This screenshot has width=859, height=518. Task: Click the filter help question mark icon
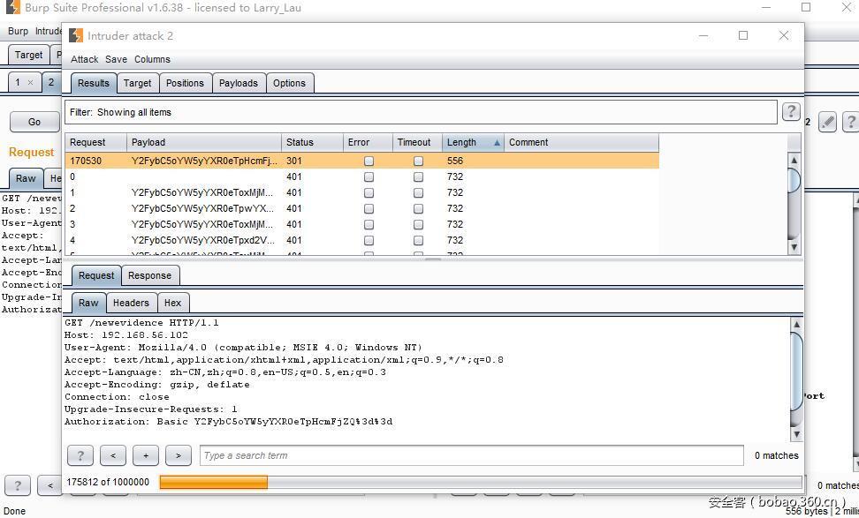tap(791, 112)
